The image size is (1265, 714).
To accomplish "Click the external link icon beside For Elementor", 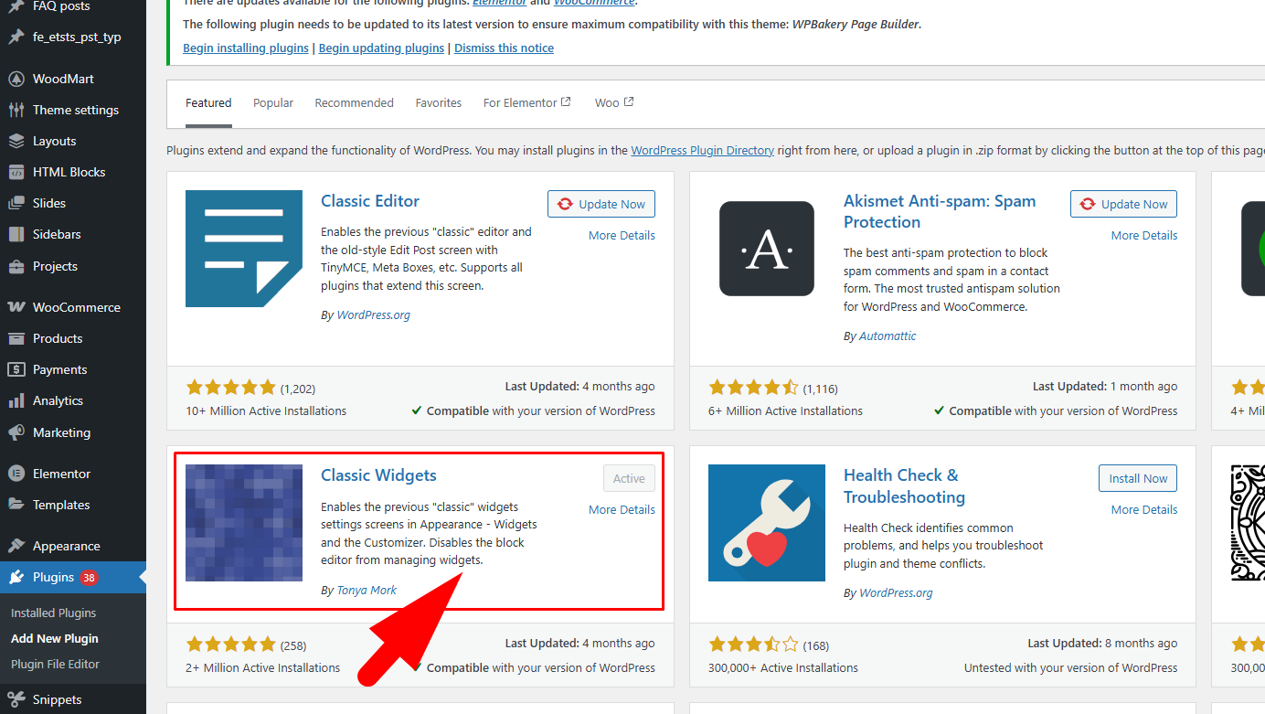I will coord(566,101).
